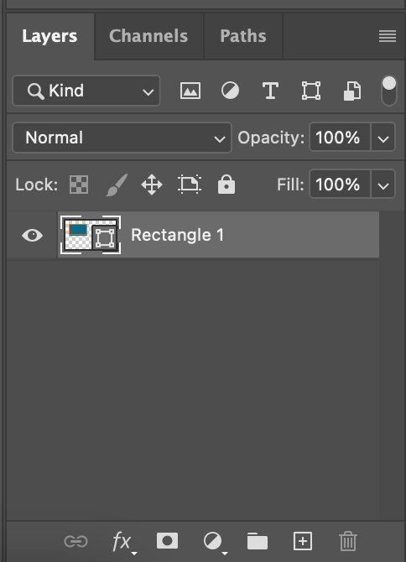
Task: Switch to the Channels tab
Action: click(x=148, y=36)
